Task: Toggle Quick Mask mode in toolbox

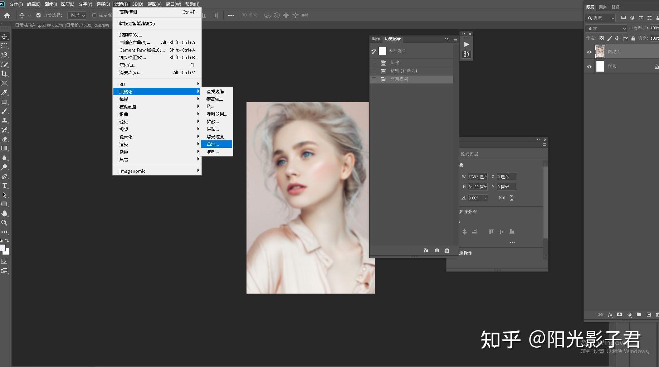Action: [x=4, y=261]
